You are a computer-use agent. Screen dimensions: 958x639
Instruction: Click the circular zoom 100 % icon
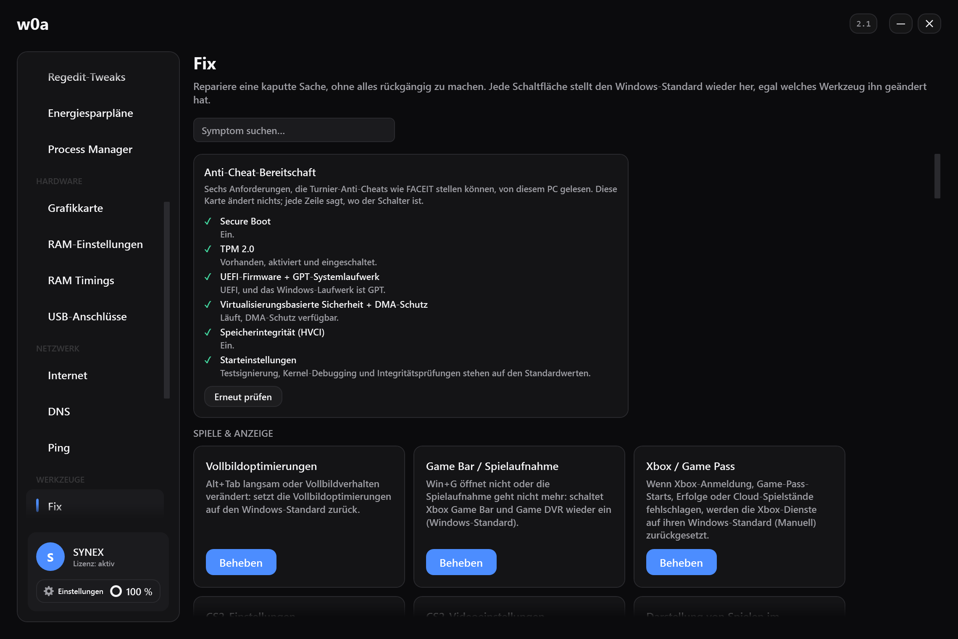pos(116,591)
